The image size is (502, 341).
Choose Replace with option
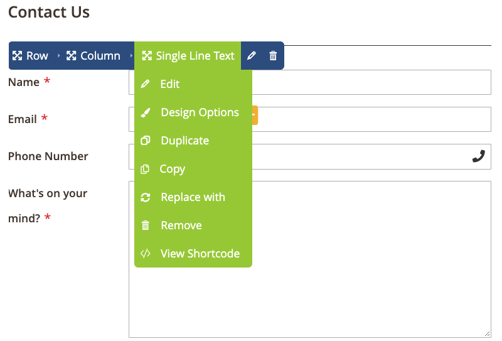tap(193, 197)
